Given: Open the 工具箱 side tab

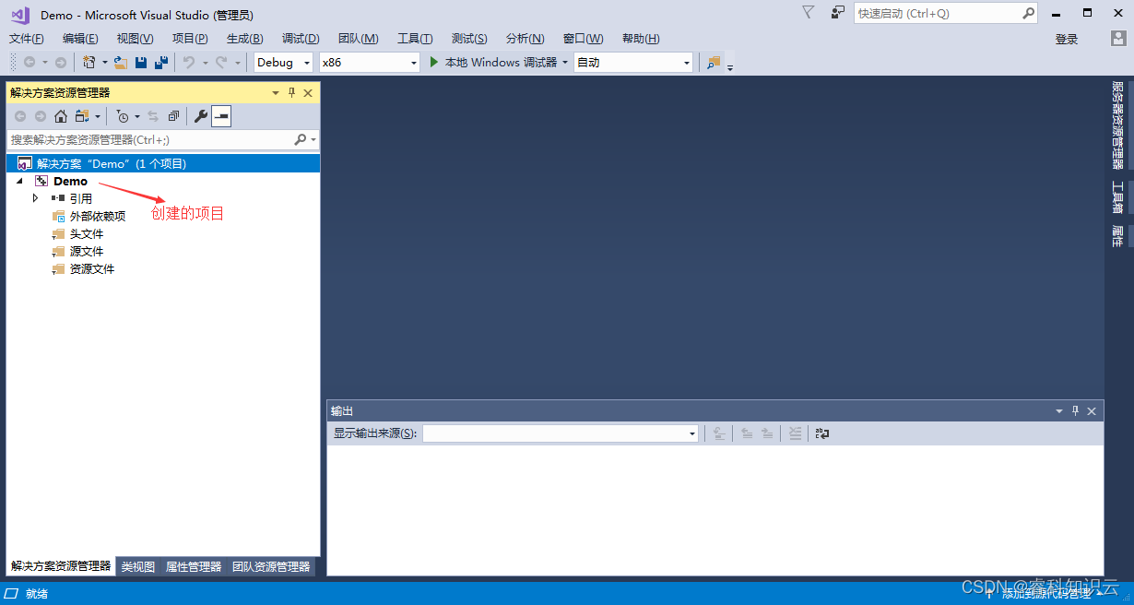Looking at the screenshot, I should (x=1117, y=197).
